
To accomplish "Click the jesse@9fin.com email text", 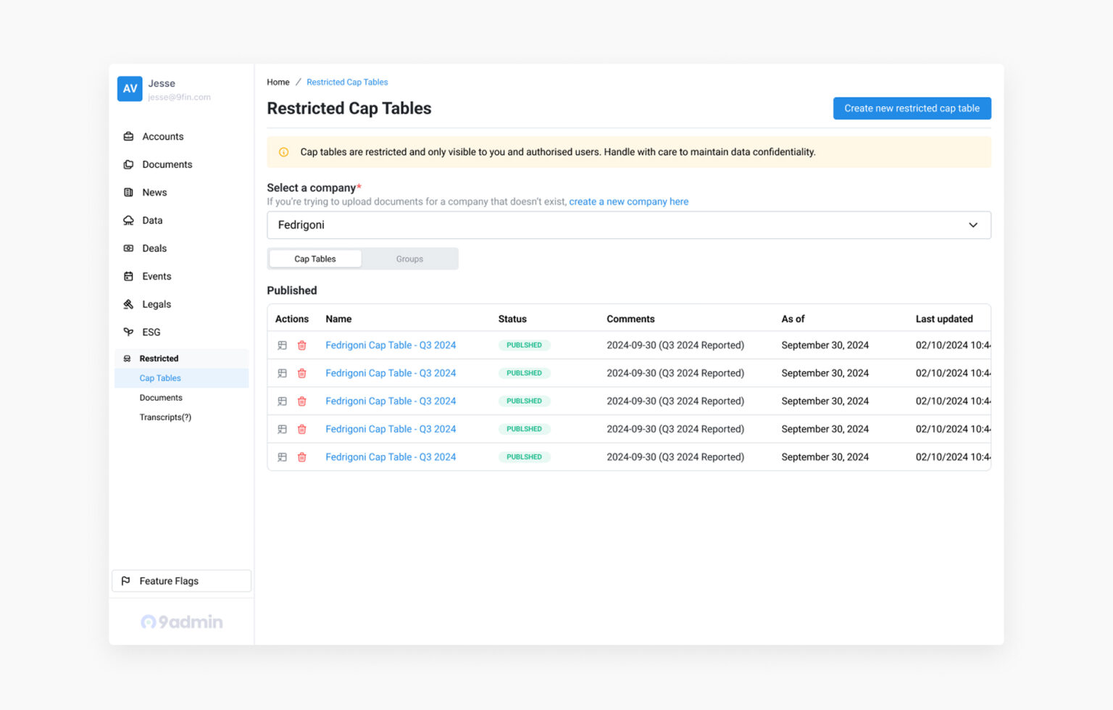I will click(x=179, y=97).
